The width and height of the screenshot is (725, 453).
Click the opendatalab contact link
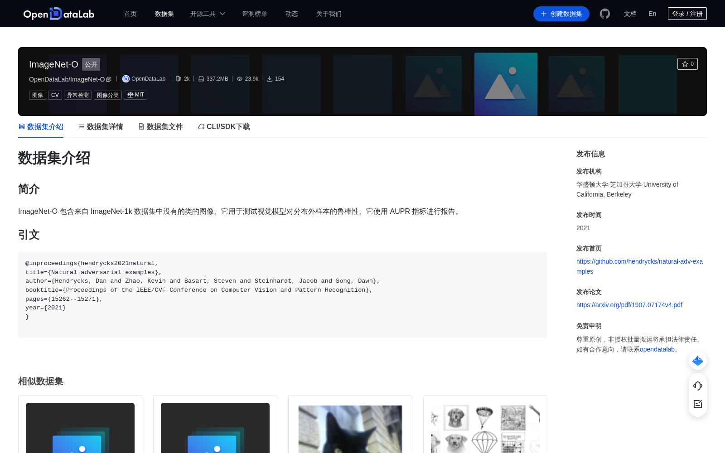pos(657,349)
